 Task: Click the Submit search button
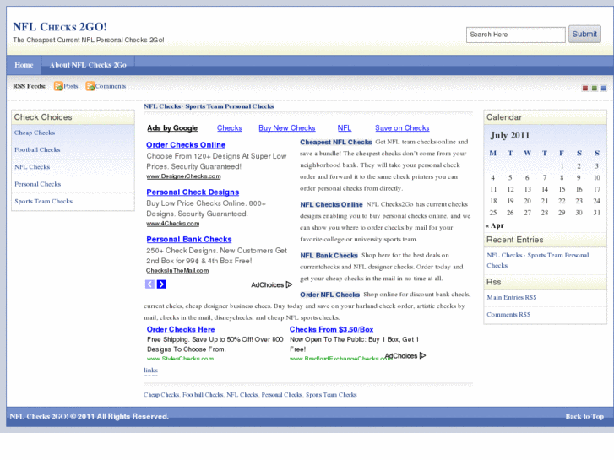point(584,34)
